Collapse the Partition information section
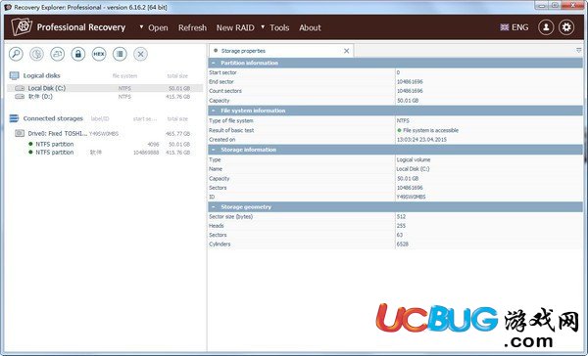 coord(214,63)
